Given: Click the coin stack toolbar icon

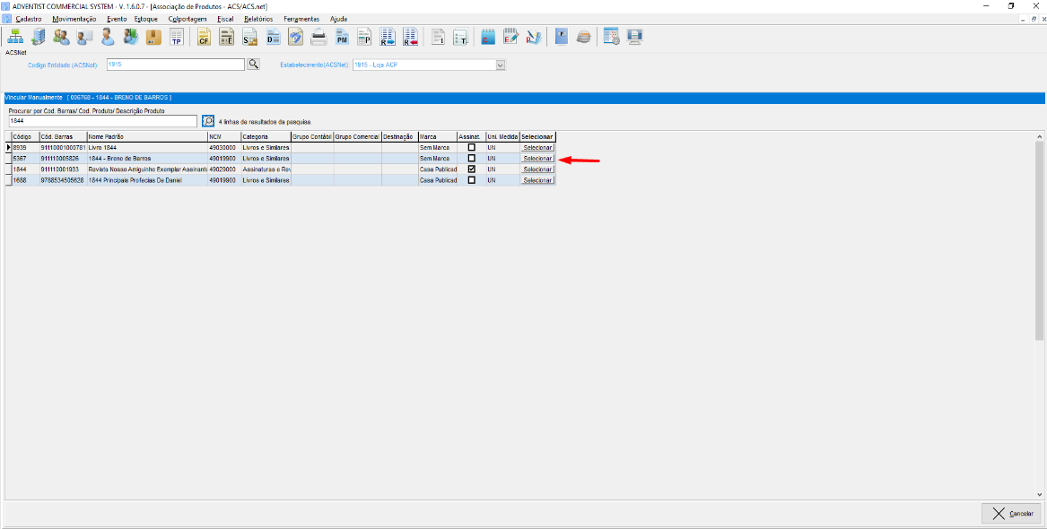Looking at the screenshot, I should point(583,37).
